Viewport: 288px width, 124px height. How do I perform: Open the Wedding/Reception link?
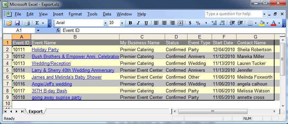point(51,63)
